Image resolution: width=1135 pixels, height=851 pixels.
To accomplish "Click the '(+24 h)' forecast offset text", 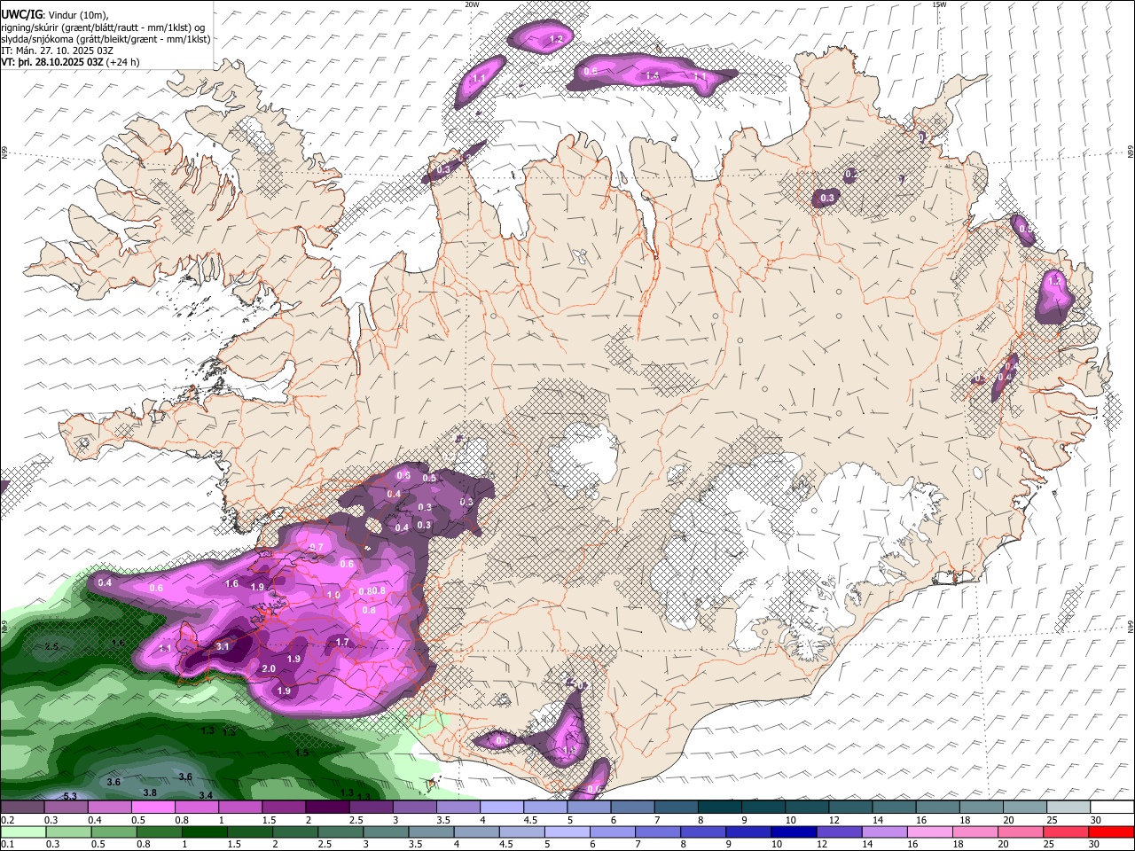I will (123, 62).
